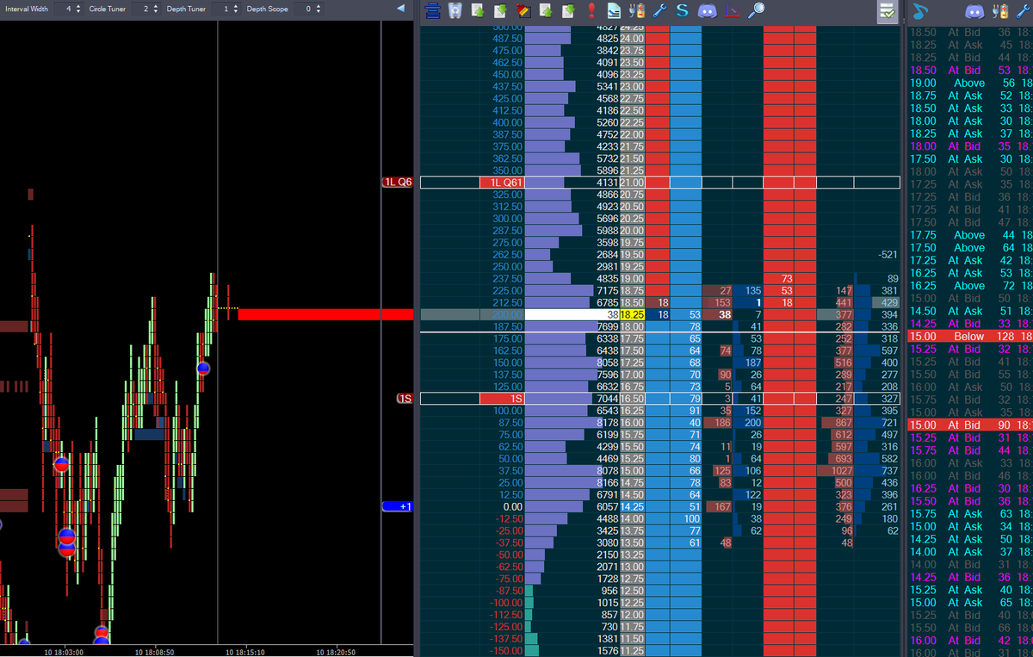Open the Discord icon in the DOM toolbar
The width and height of the screenshot is (1033, 657).
point(707,11)
